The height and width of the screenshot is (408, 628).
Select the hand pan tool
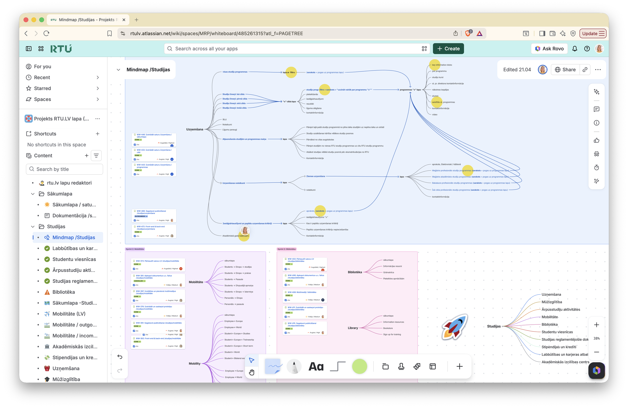[x=251, y=372]
